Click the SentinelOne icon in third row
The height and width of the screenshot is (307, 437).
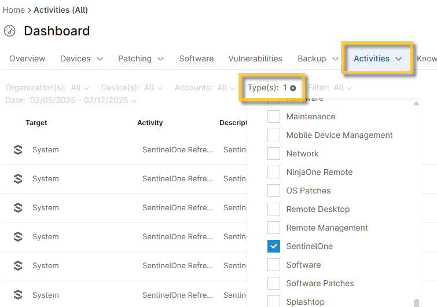click(18, 208)
